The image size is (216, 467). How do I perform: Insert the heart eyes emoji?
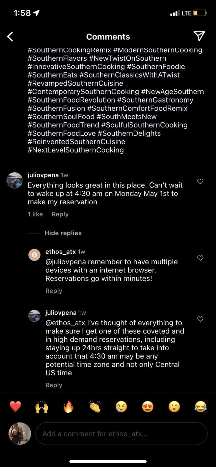[147, 407]
